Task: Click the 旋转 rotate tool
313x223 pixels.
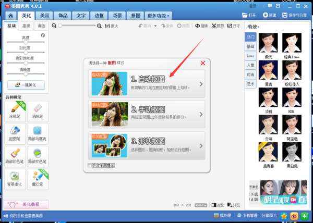Action: [x=201, y=26]
